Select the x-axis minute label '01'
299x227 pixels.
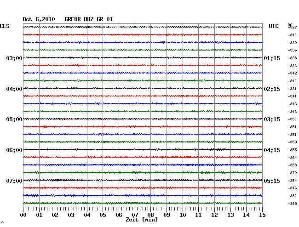39,215
